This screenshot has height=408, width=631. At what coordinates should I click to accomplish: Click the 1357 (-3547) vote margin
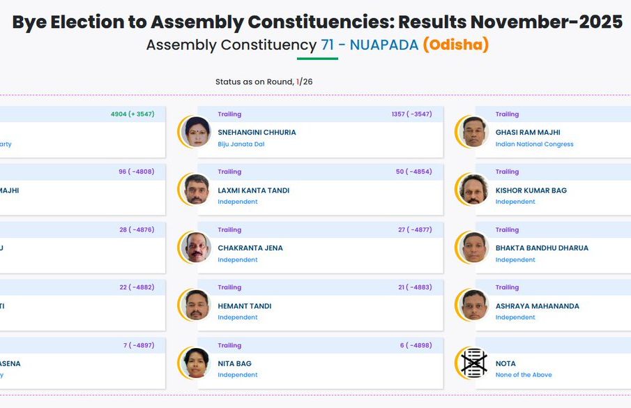pos(411,114)
